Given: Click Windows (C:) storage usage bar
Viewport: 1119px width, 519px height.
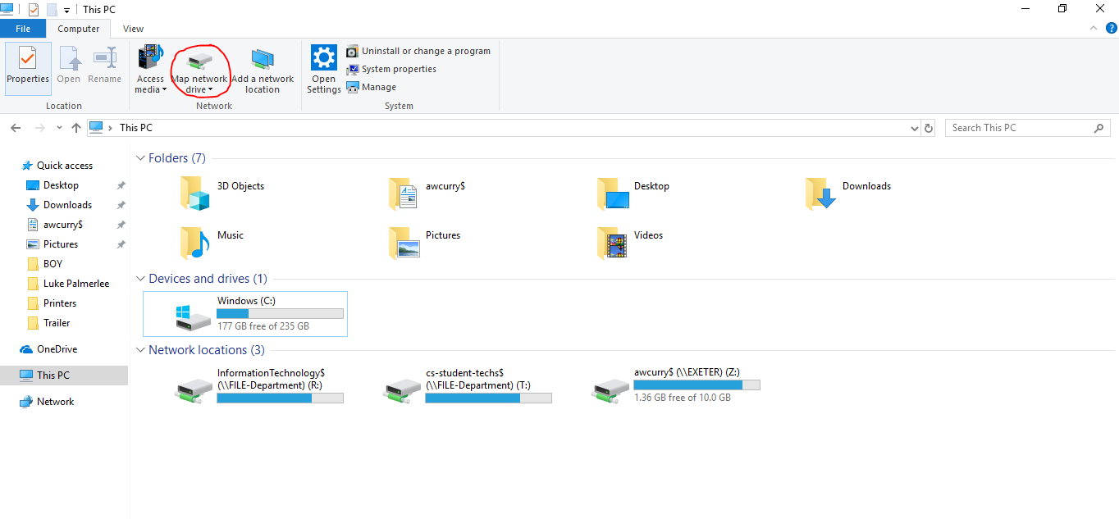Looking at the screenshot, I should [x=280, y=313].
